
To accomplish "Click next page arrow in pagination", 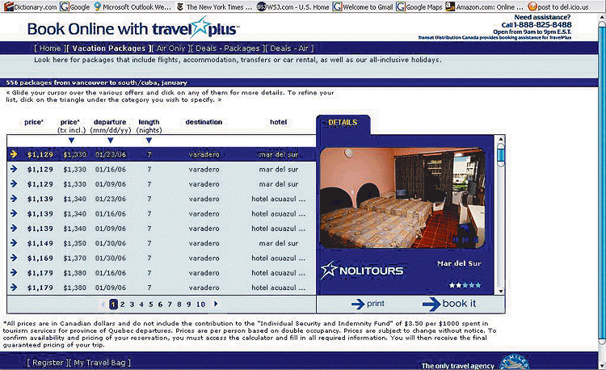I will (x=216, y=304).
